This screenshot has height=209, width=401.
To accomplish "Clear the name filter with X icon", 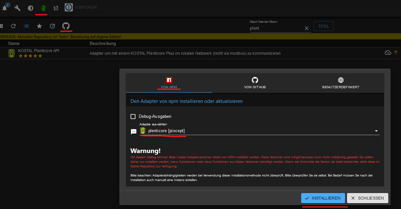I will coord(306,28).
